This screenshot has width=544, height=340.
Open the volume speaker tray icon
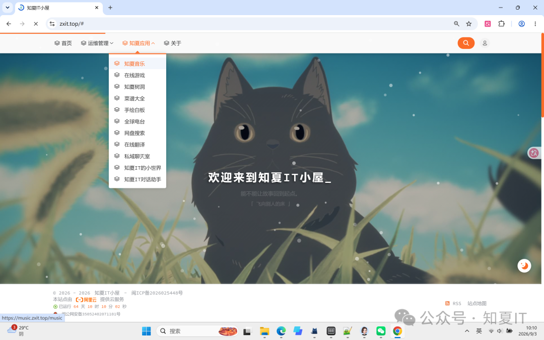[x=500, y=331]
